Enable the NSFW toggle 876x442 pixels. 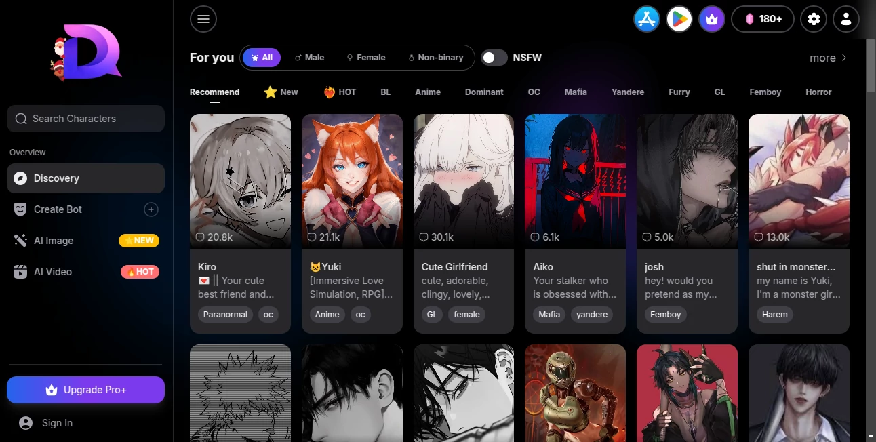coord(494,58)
